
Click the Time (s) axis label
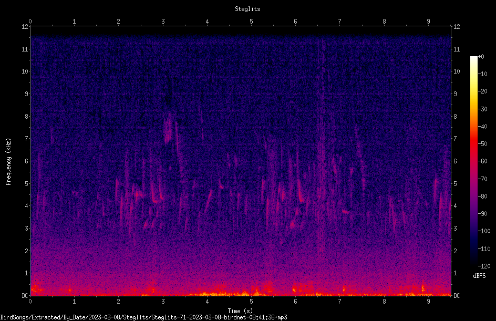[240, 311]
